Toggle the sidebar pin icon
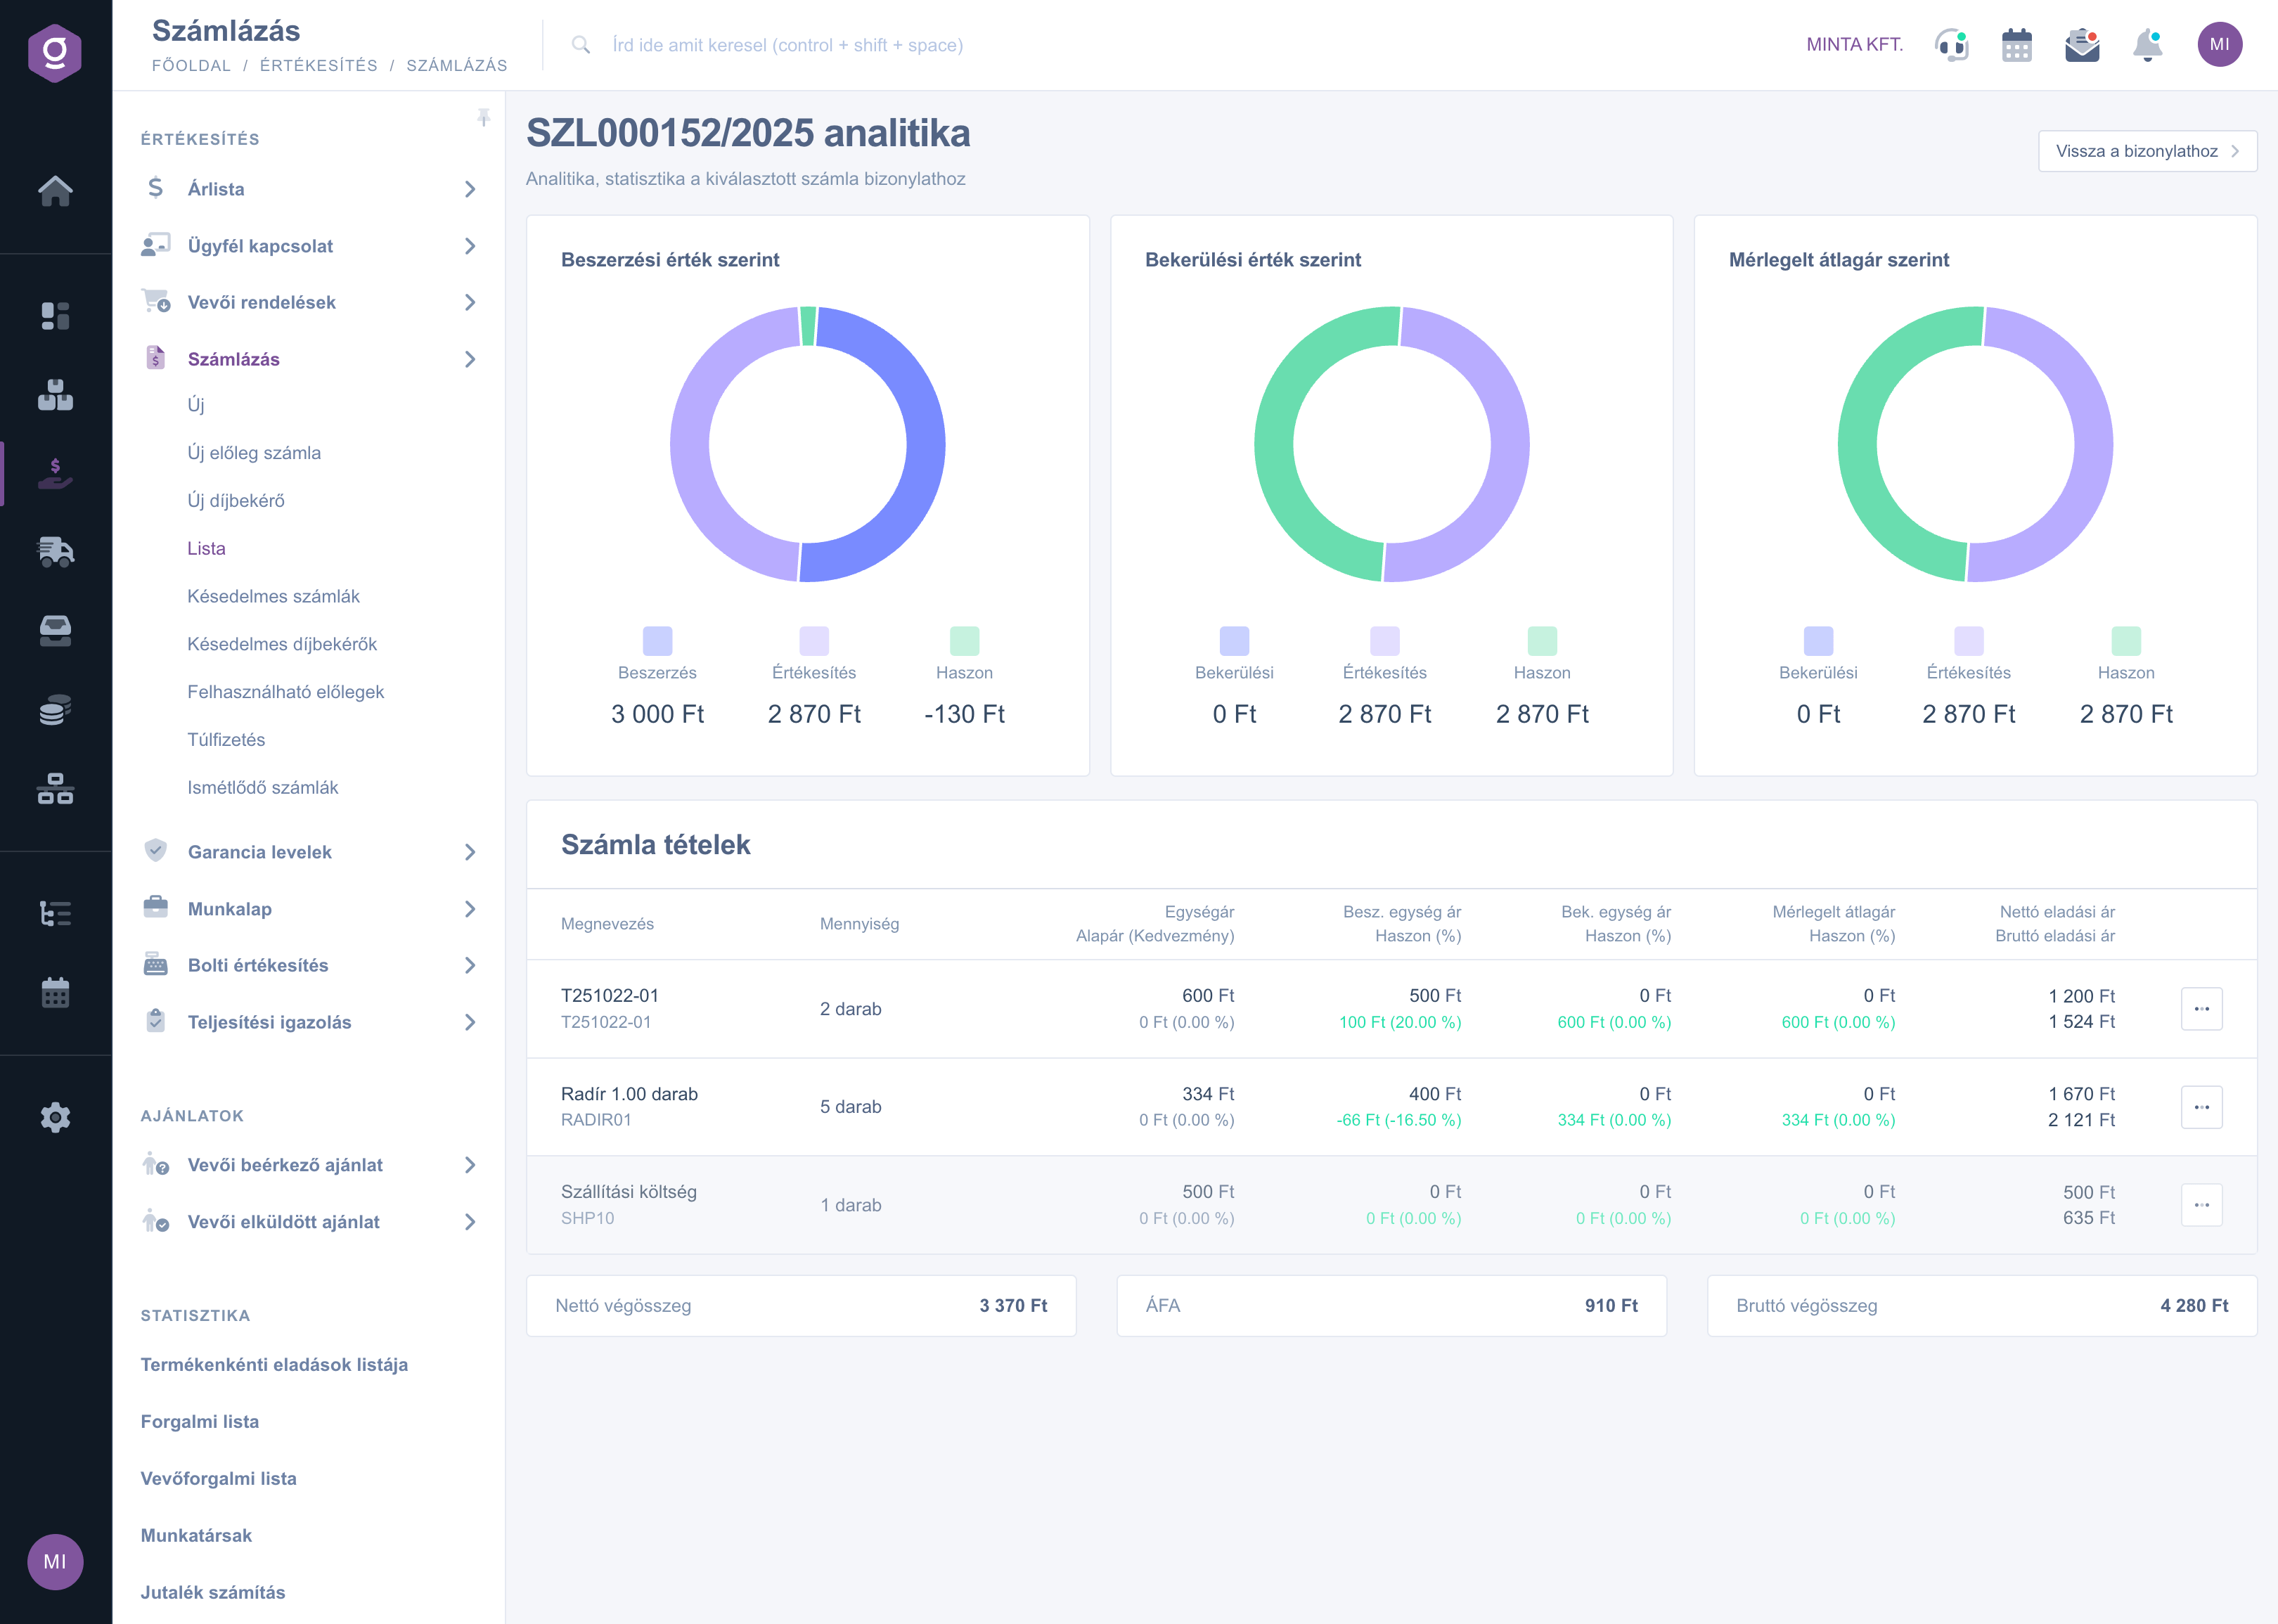This screenshot has height=1624, width=2278. pos(485,117)
